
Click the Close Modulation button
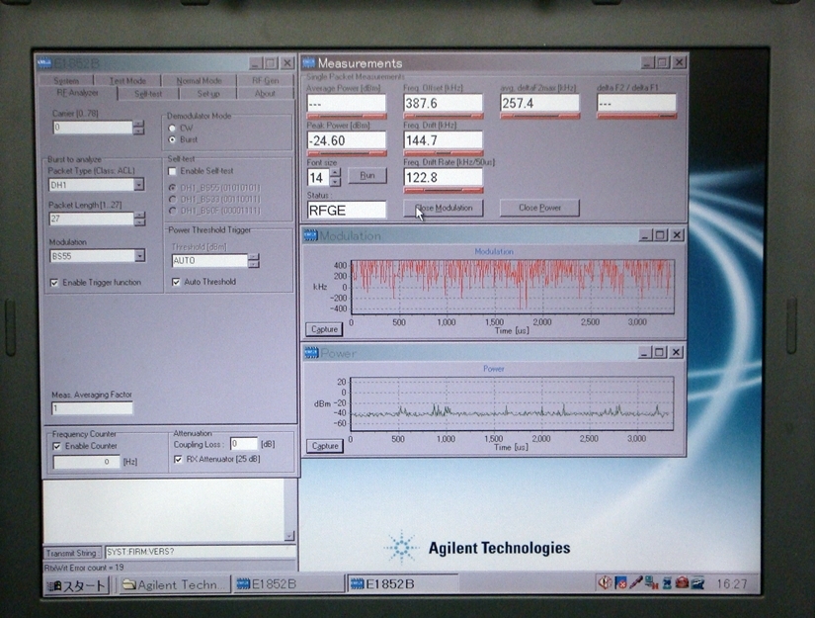tap(444, 208)
